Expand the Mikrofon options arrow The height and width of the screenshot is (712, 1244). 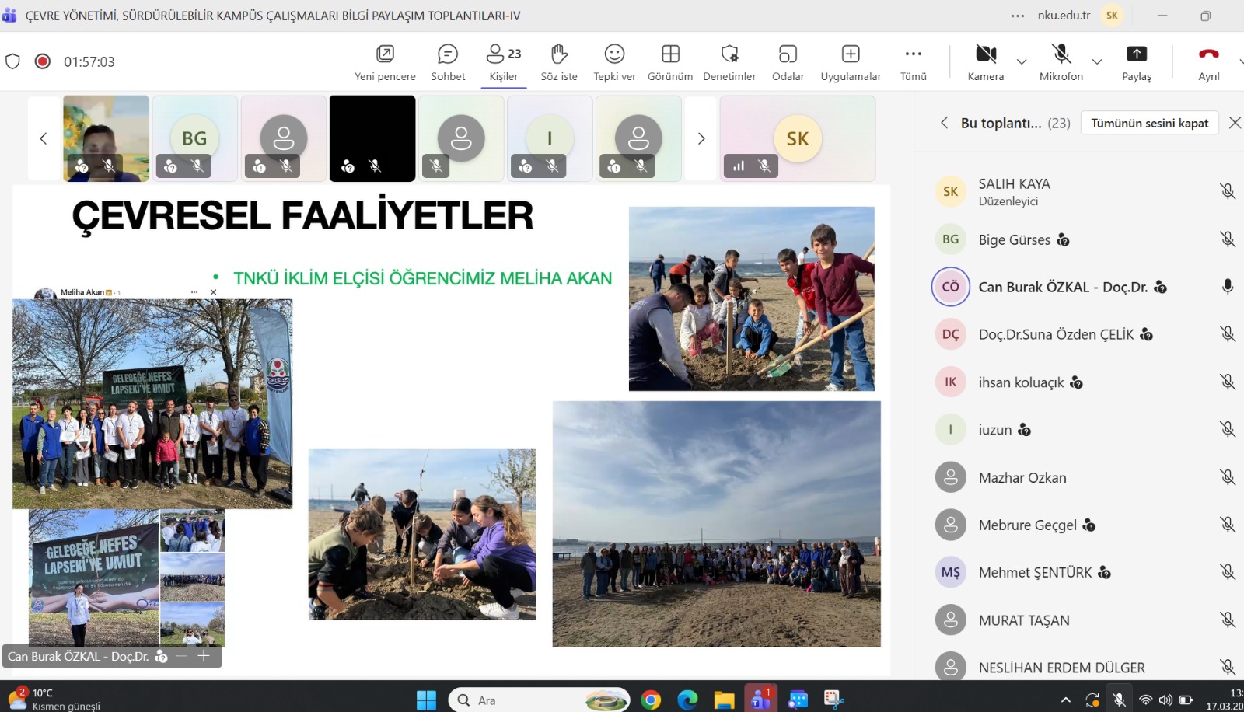(x=1097, y=62)
